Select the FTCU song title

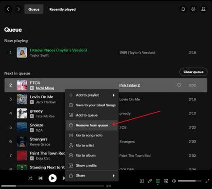tap(35, 83)
